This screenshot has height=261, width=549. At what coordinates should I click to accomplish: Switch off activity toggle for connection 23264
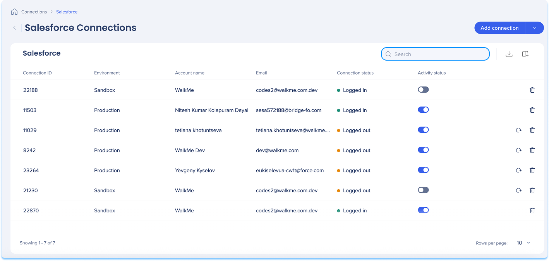423,170
